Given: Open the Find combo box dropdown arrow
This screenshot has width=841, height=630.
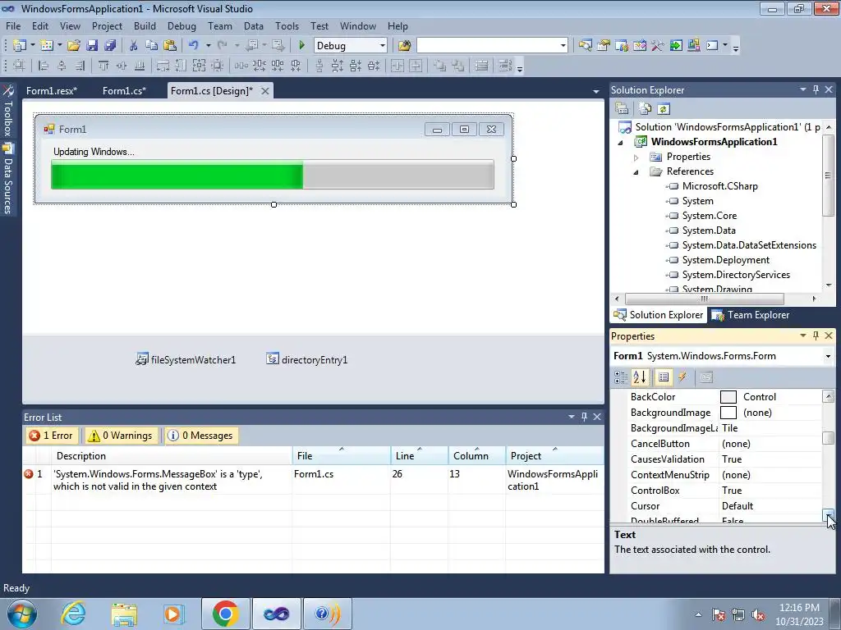Looking at the screenshot, I should click(x=563, y=46).
